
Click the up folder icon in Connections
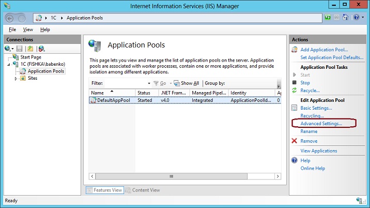click(x=30, y=49)
